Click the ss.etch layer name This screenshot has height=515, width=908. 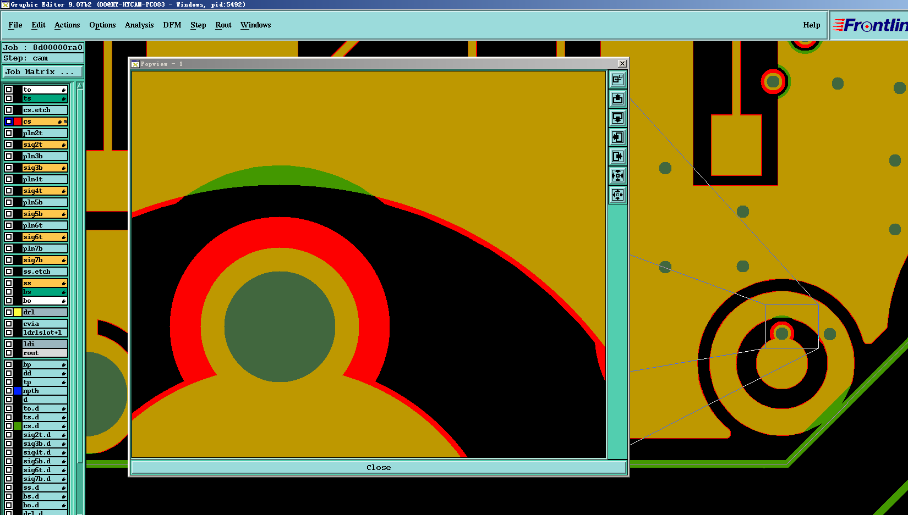pos(45,272)
